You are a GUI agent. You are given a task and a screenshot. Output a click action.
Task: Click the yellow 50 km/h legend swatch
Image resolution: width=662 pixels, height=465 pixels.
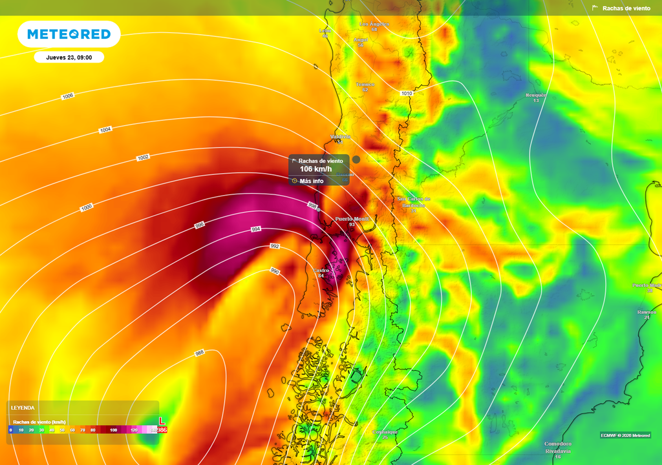tap(62, 429)
